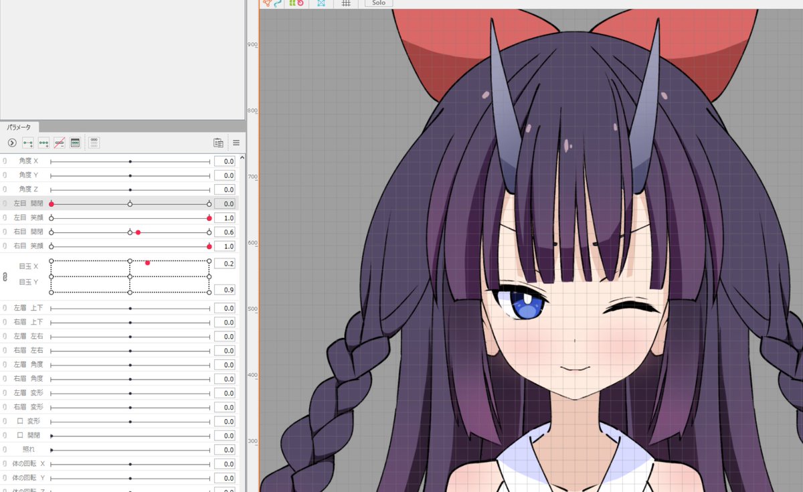Open the パラメータ (Parameters) tab

[x=19, y=127]
